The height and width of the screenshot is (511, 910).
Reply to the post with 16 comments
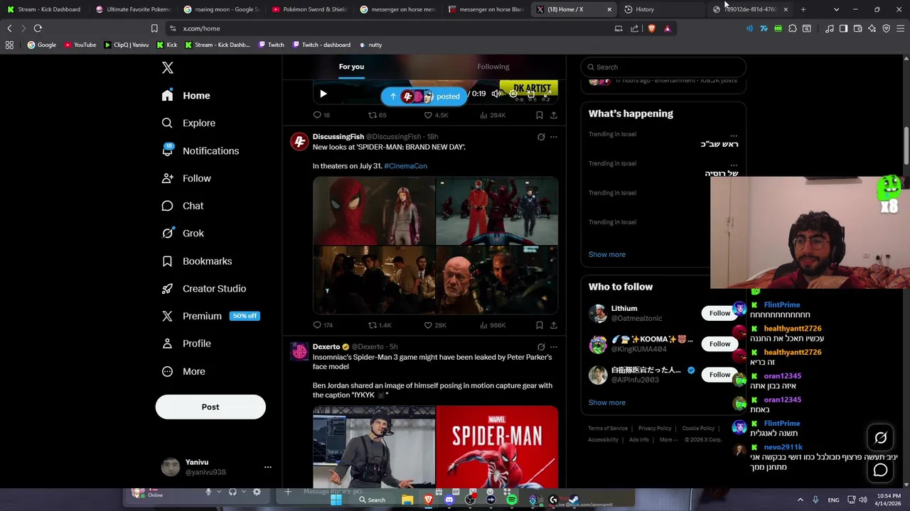click(321, 115)
